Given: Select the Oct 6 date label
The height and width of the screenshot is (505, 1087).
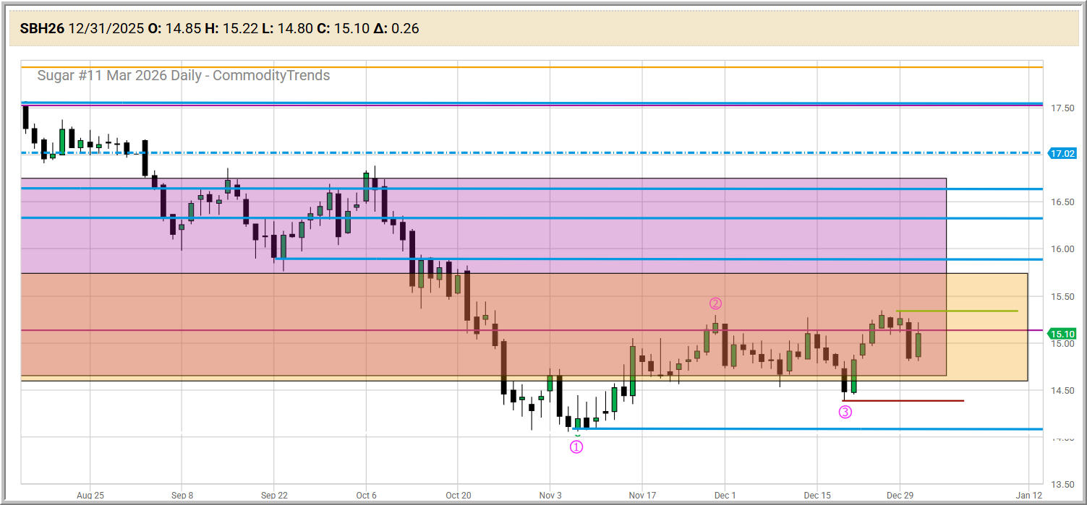Looking at the screenshot, I should click(366, 496).
